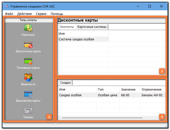Click the percent app icon in title bar
The height and width of the screenshot is (130, 170).
pyautogui.click(x=7, y=6)
